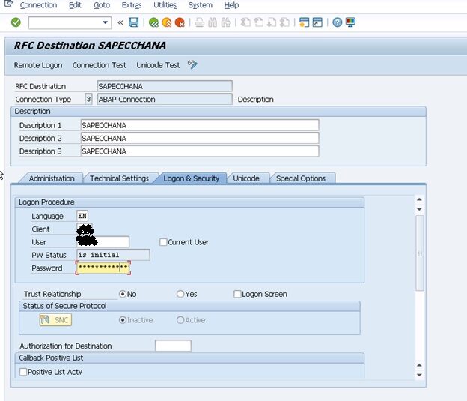Click the Remote Logon button

[38, 65]
